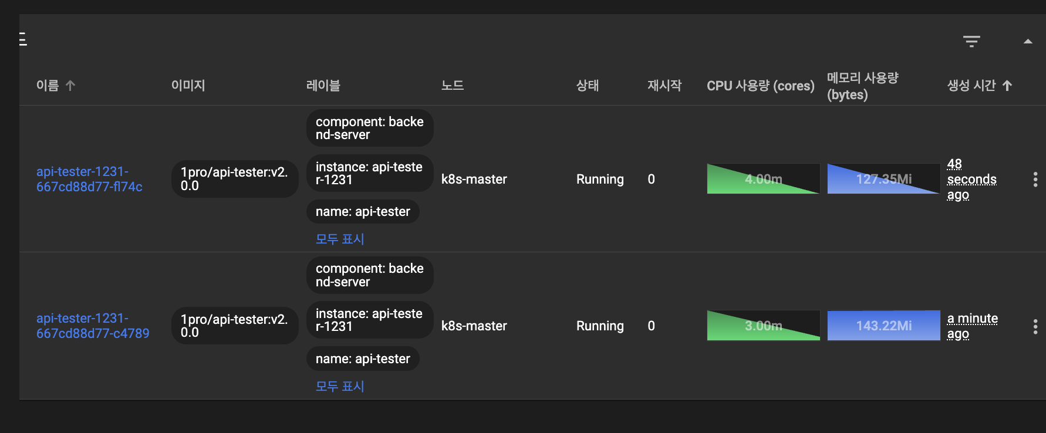Screen dimensions: 1046x433
Task: Open the filter icon above pods table
Action: (971, 41)
